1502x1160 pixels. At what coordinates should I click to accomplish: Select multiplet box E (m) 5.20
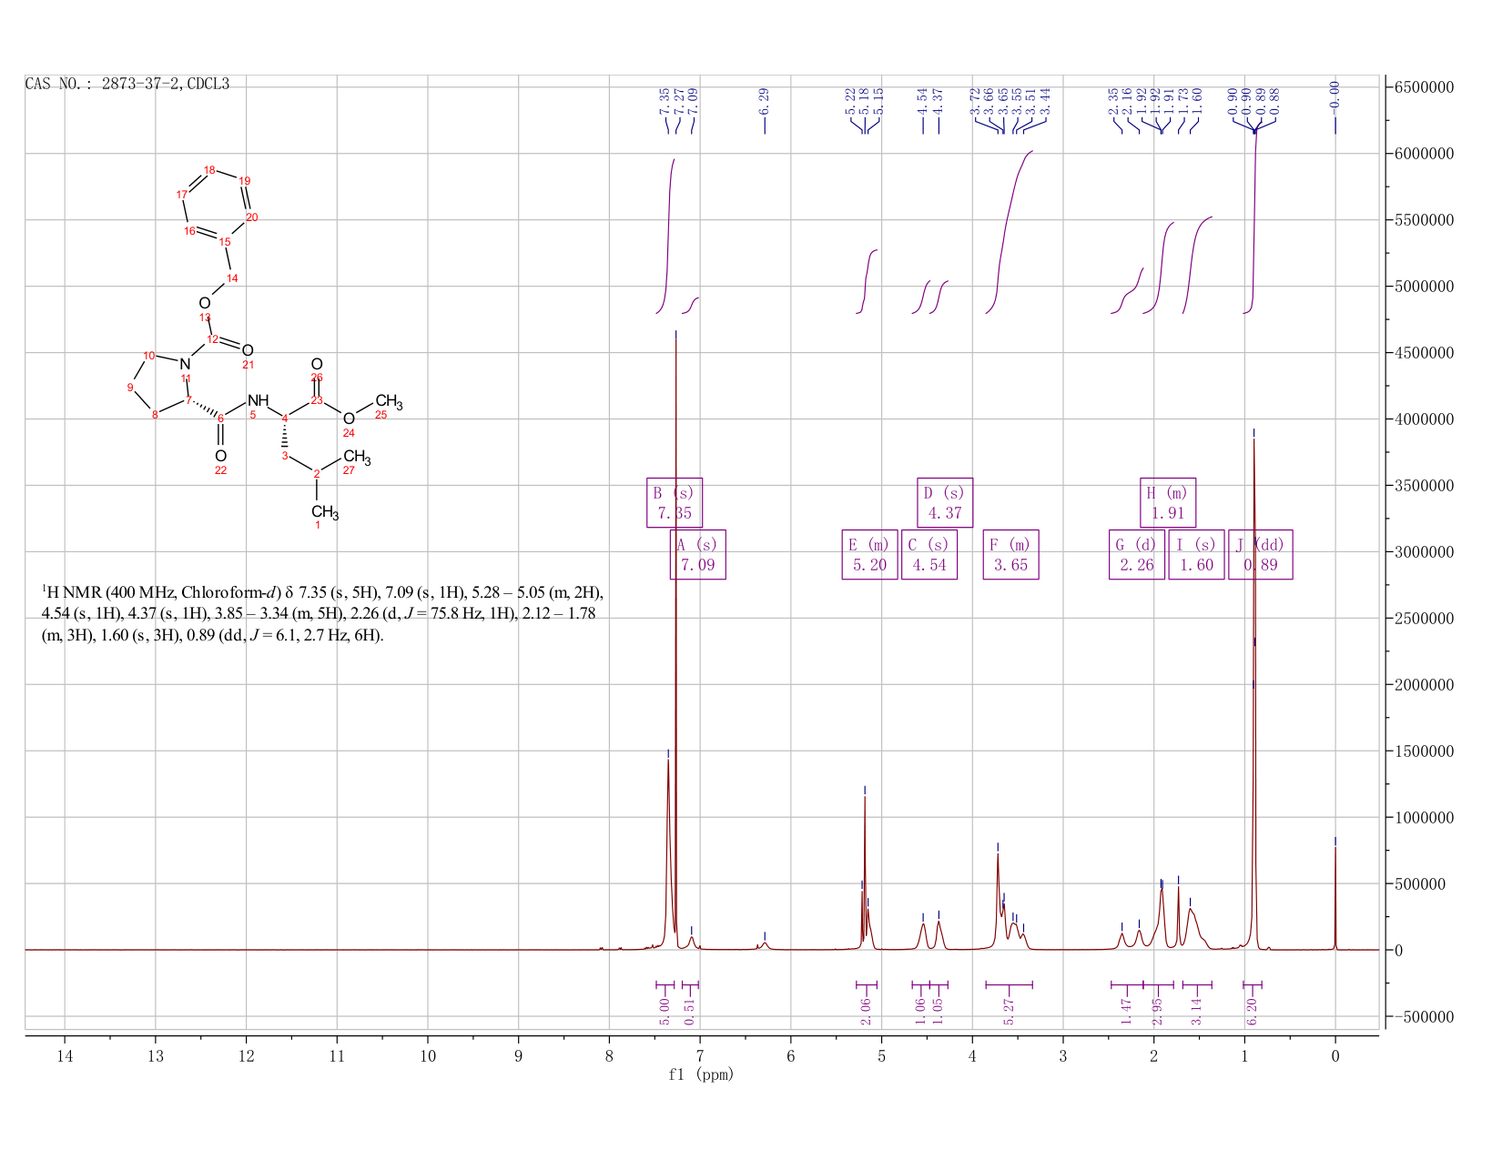tap(869, 554)
